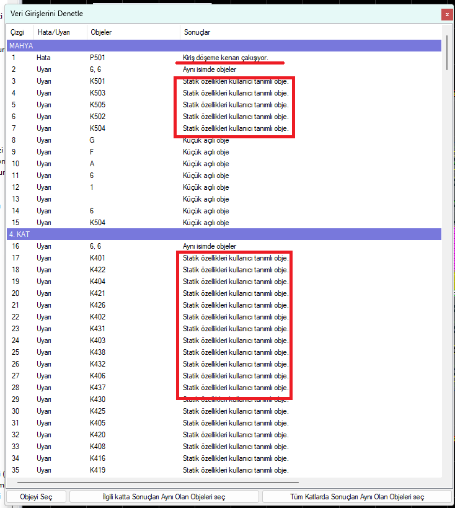Select the K421 object entry
455x508 pixels.
click(97, 293)
